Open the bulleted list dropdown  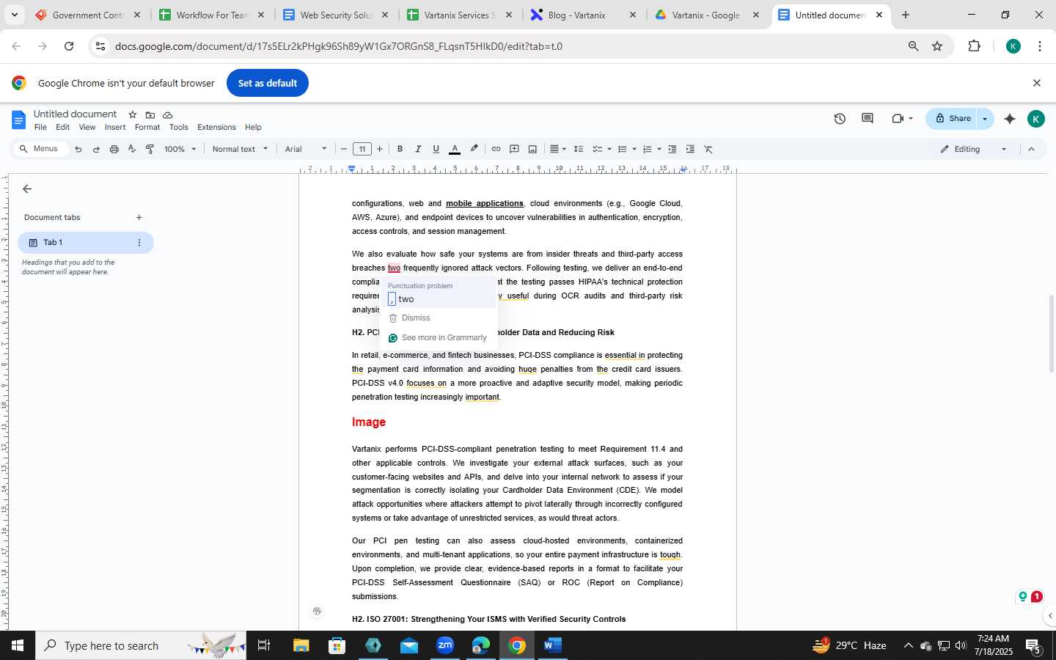(627, 149)
